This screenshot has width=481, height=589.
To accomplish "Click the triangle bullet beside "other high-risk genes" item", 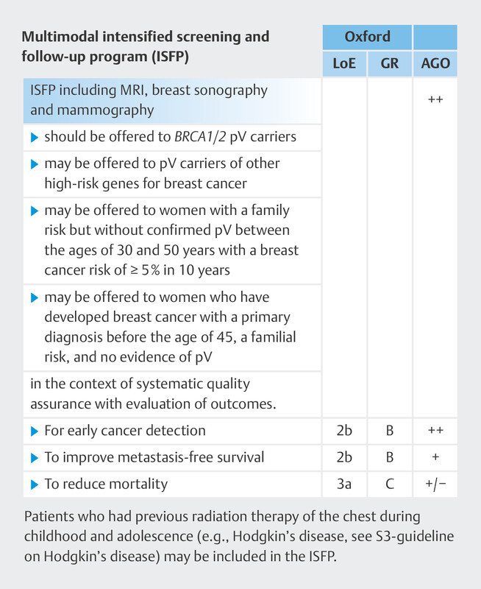I will point(35,163).
